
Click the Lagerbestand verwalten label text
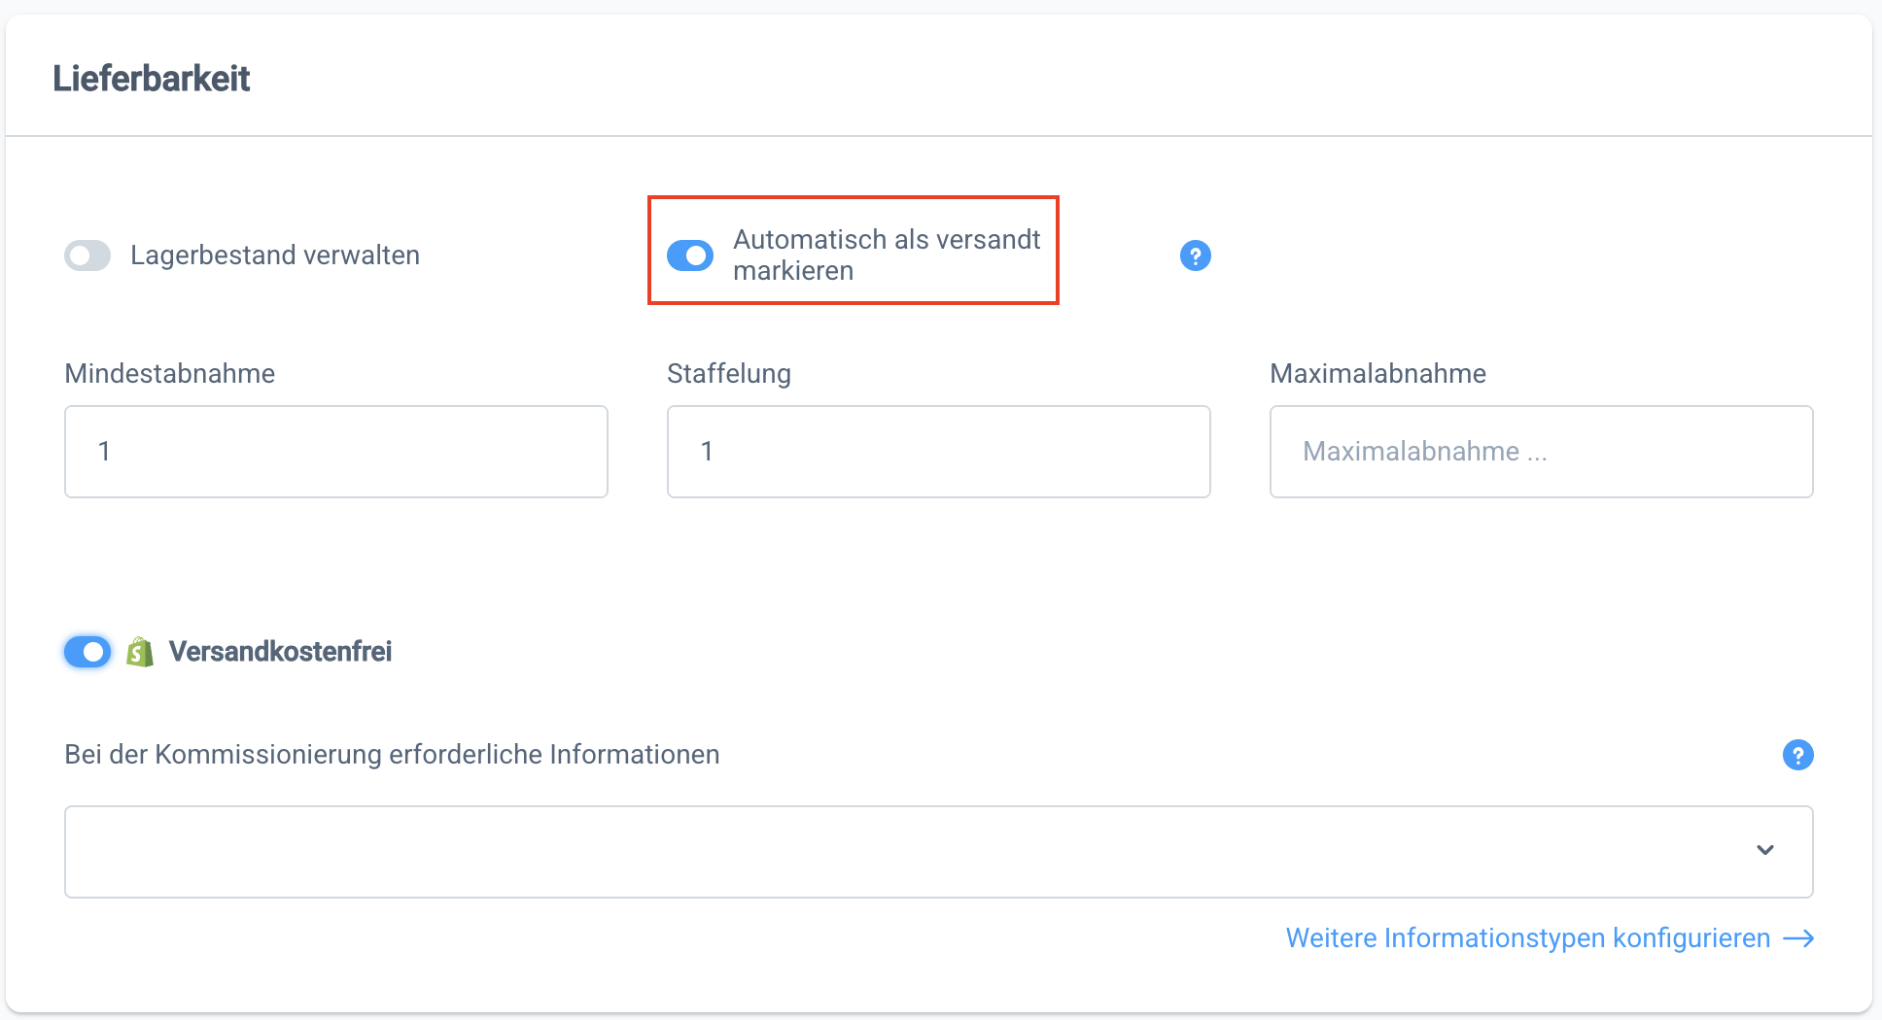(275, 255)
